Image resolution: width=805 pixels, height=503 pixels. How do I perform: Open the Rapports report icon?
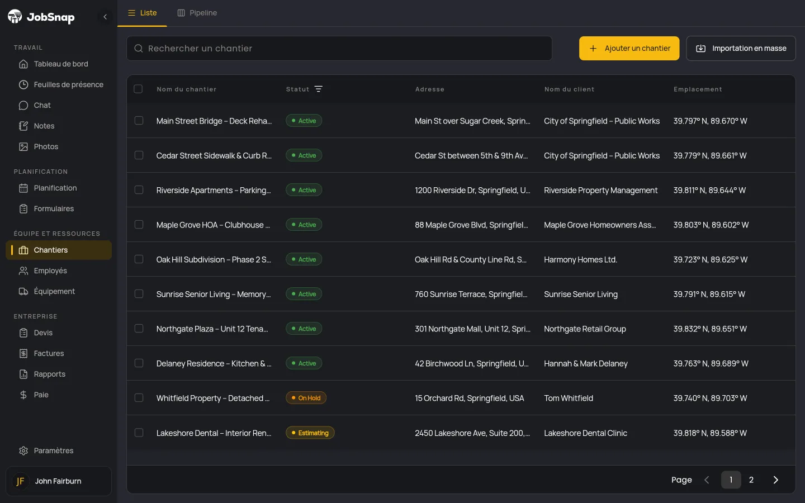pyautogui.click(x=23, y=374)
